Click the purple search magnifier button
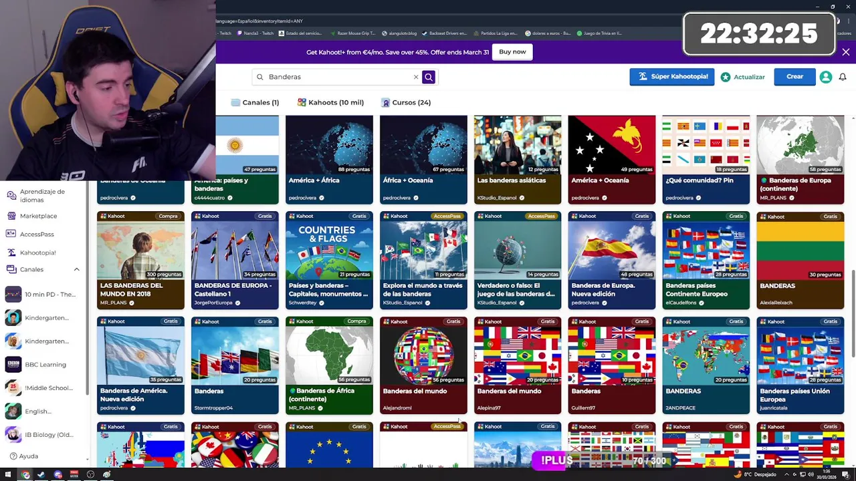 [x=429, y=77]
